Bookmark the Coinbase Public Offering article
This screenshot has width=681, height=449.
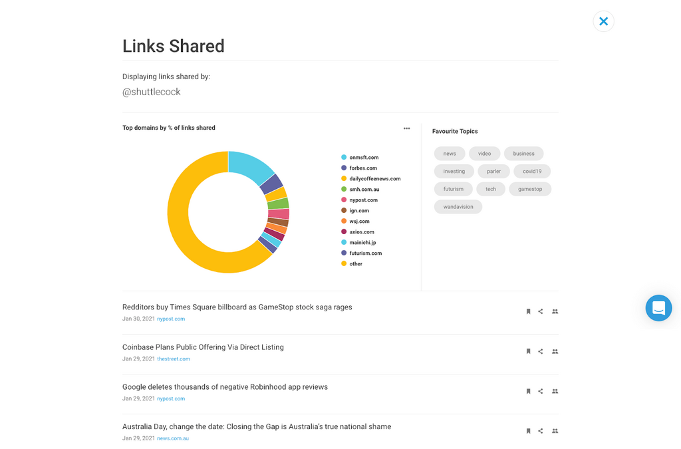pyautogui.click(x=529, y=351)
